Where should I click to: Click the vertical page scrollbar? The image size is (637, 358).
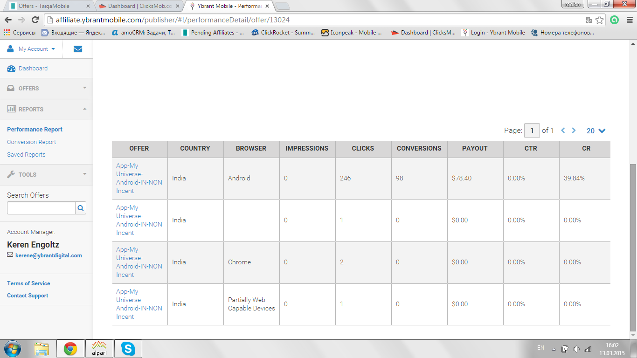coord(633,247)
